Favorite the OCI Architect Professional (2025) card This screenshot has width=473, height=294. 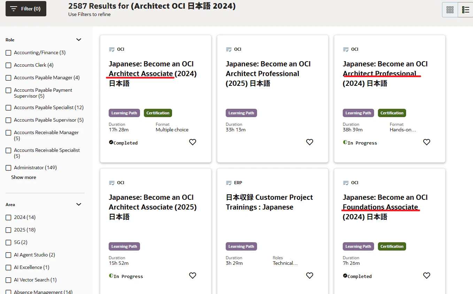coord(310,142)
